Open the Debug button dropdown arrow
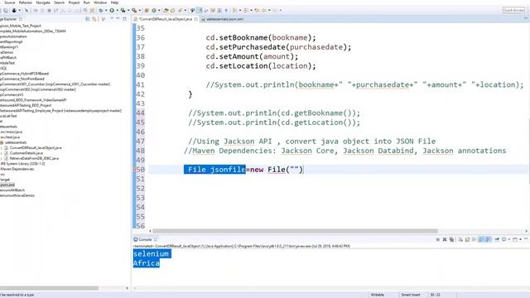 pyautogui.click(x=106, y=10)
